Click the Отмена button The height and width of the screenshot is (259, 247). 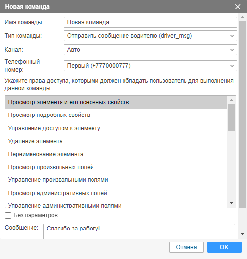186,247
